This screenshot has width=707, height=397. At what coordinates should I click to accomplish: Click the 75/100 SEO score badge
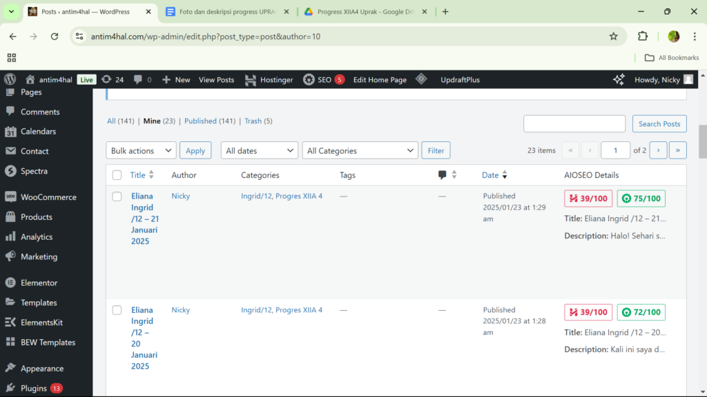coord(641,198)
